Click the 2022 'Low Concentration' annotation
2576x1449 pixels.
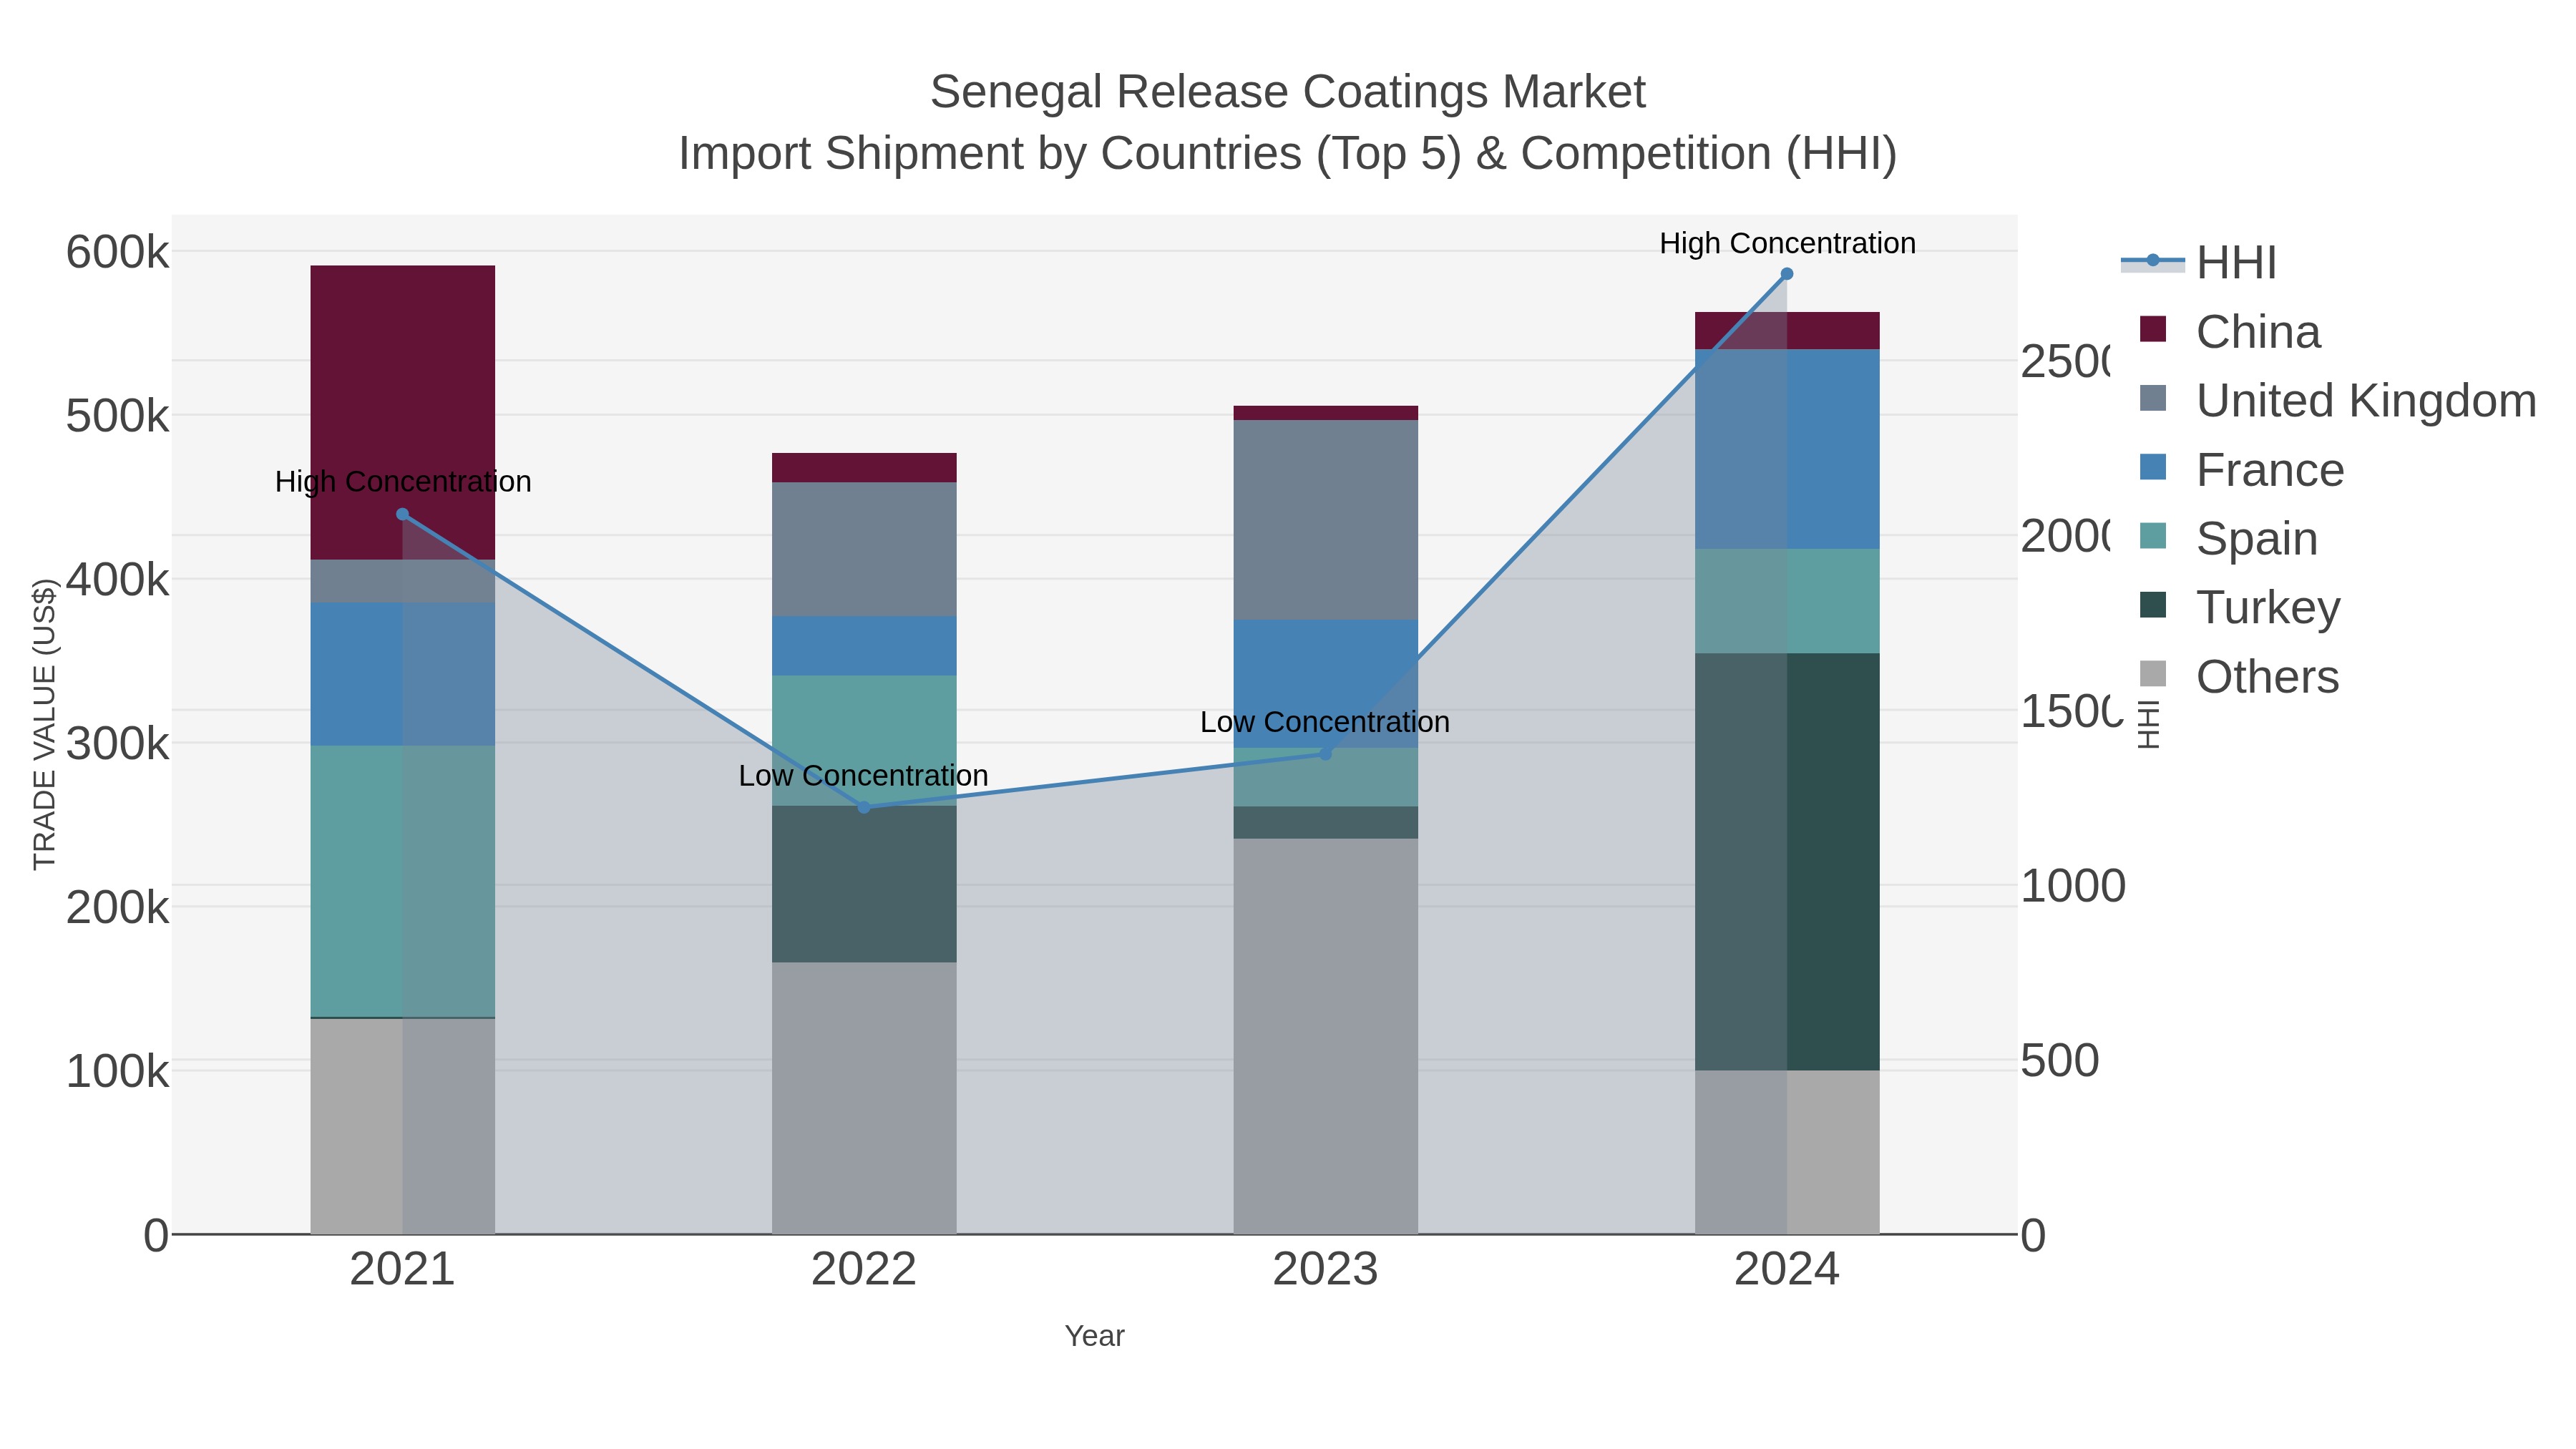(x=864, y=775)
